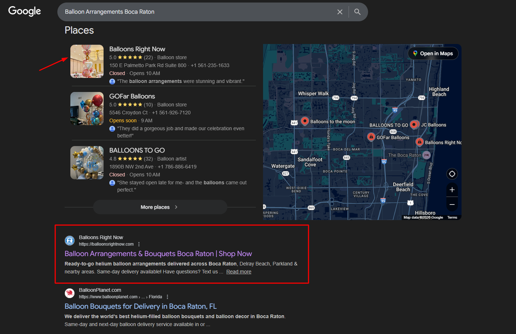Open options menu for balloonsrightnow.com result
This screenshot has width=516, height=334.
[139, 244]
